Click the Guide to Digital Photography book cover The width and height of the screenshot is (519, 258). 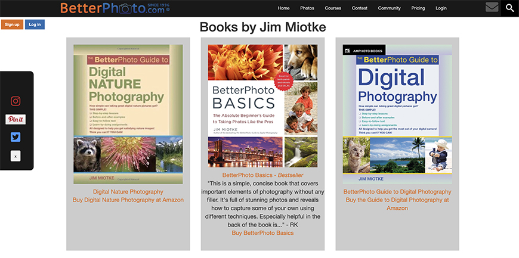(397, 114)
